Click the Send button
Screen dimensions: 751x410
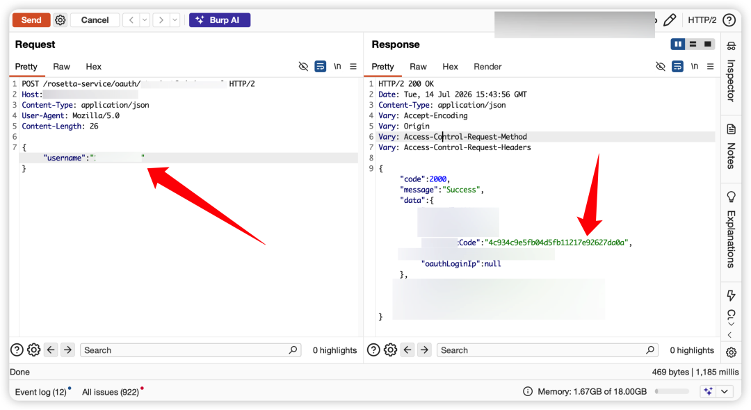(31, 20)
